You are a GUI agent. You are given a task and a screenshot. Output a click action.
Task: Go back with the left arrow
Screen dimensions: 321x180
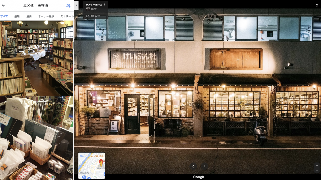click(x=3, y=5)
